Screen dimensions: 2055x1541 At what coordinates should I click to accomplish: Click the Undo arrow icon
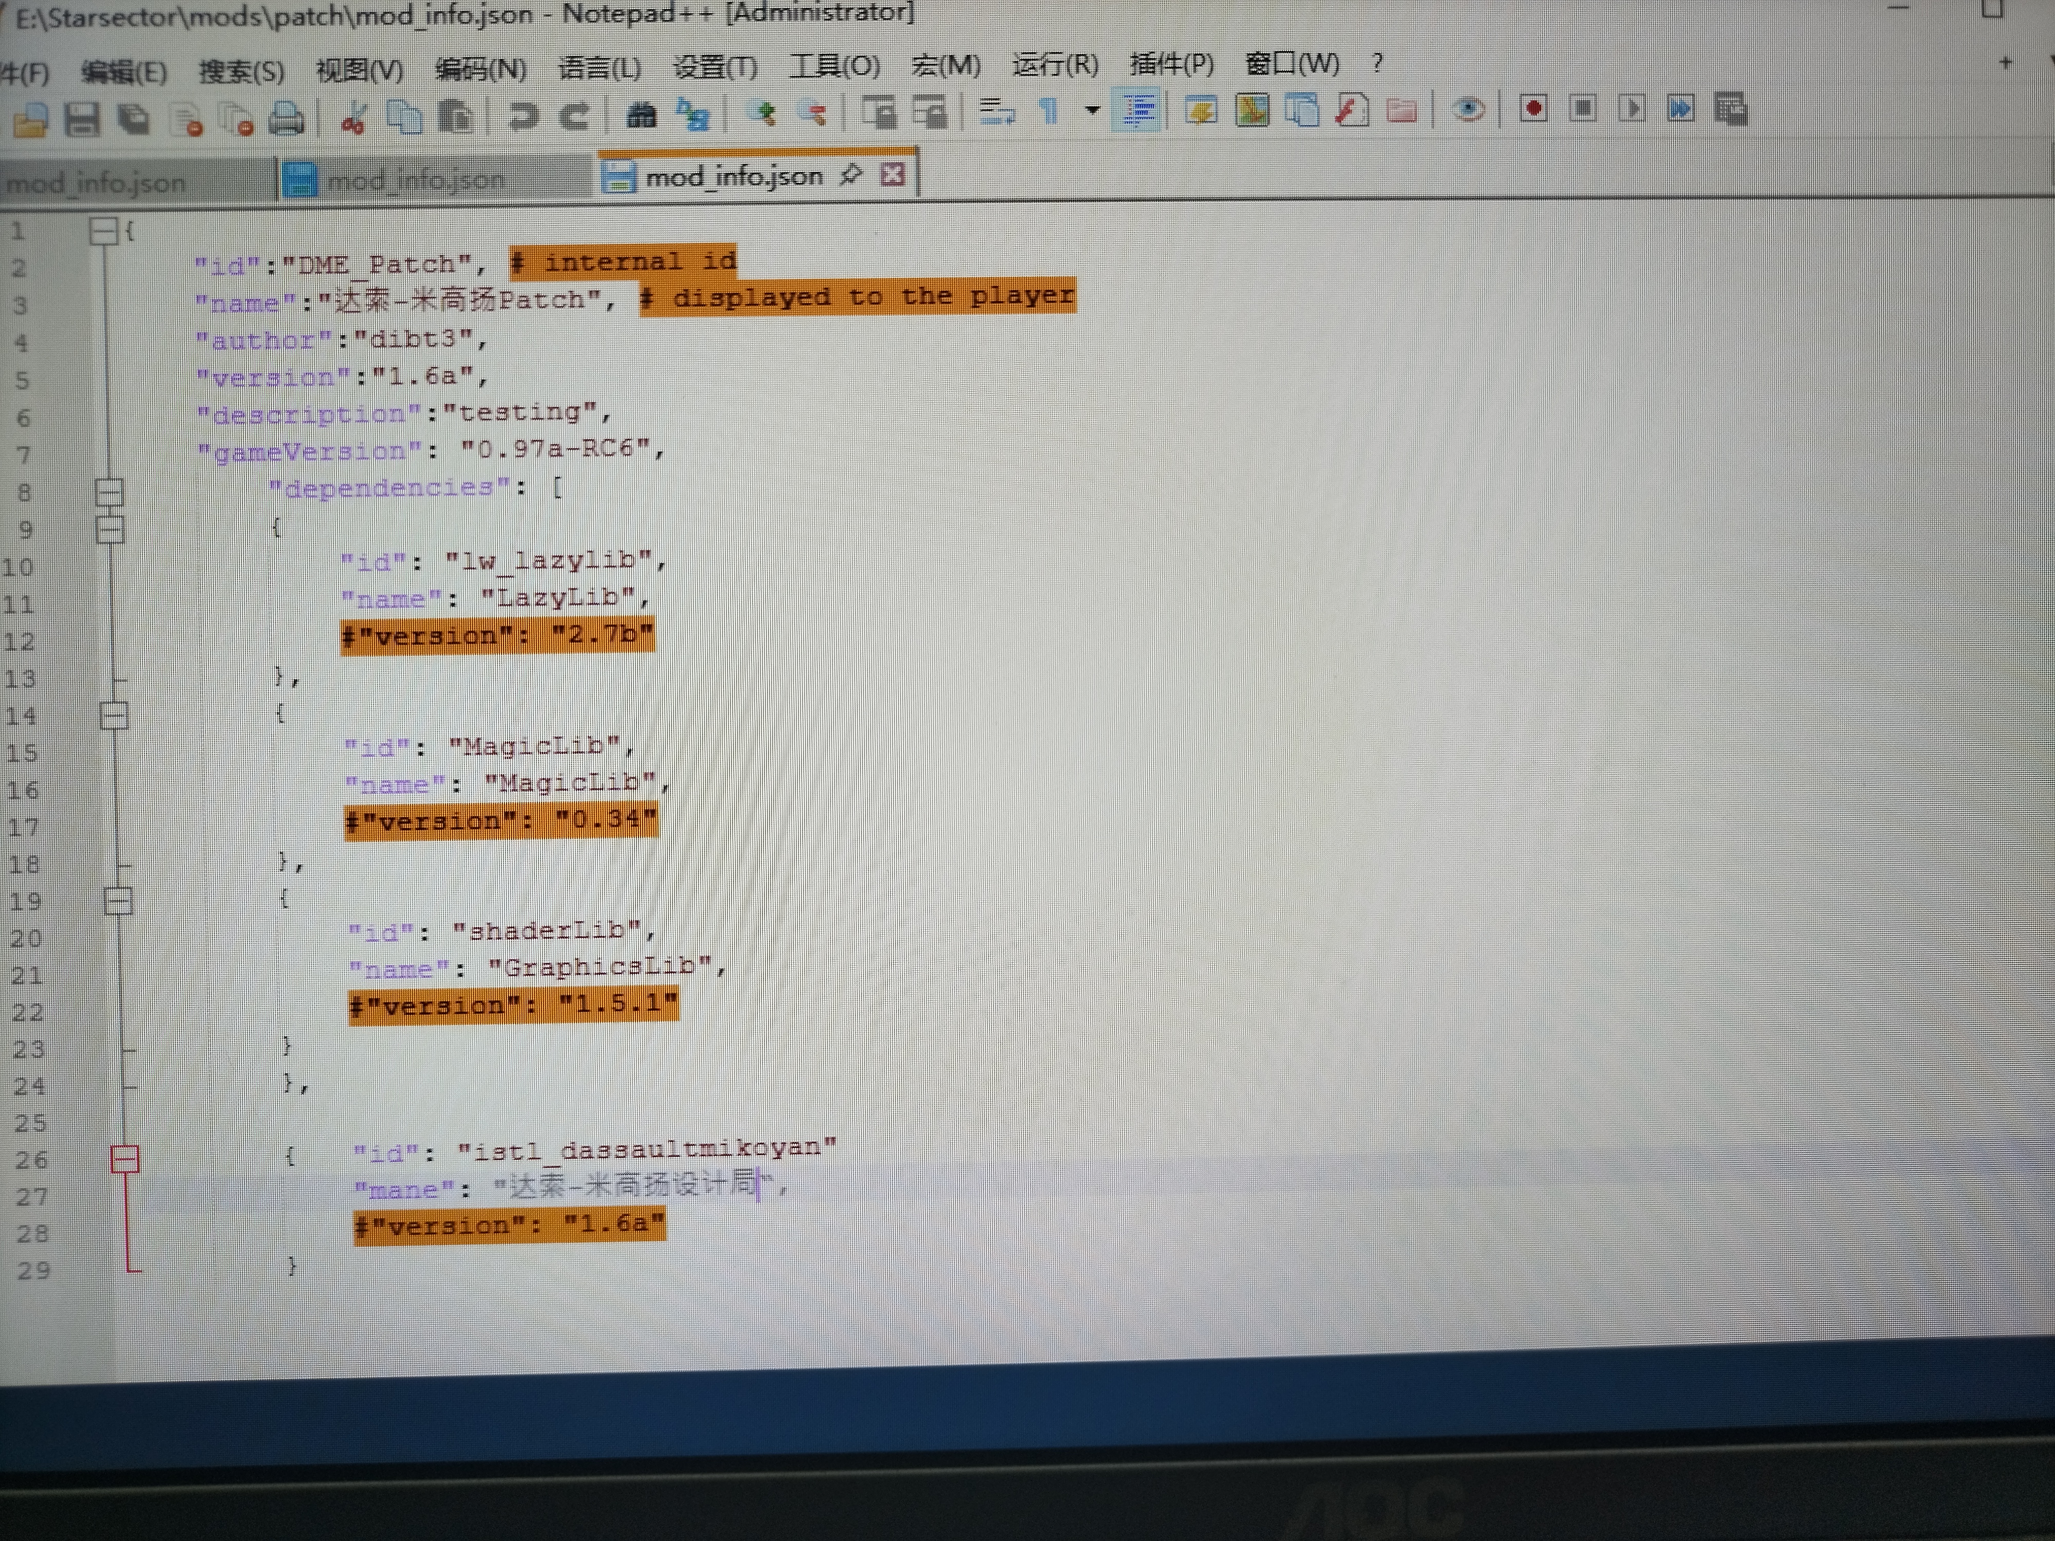click(x=523, y=116)
